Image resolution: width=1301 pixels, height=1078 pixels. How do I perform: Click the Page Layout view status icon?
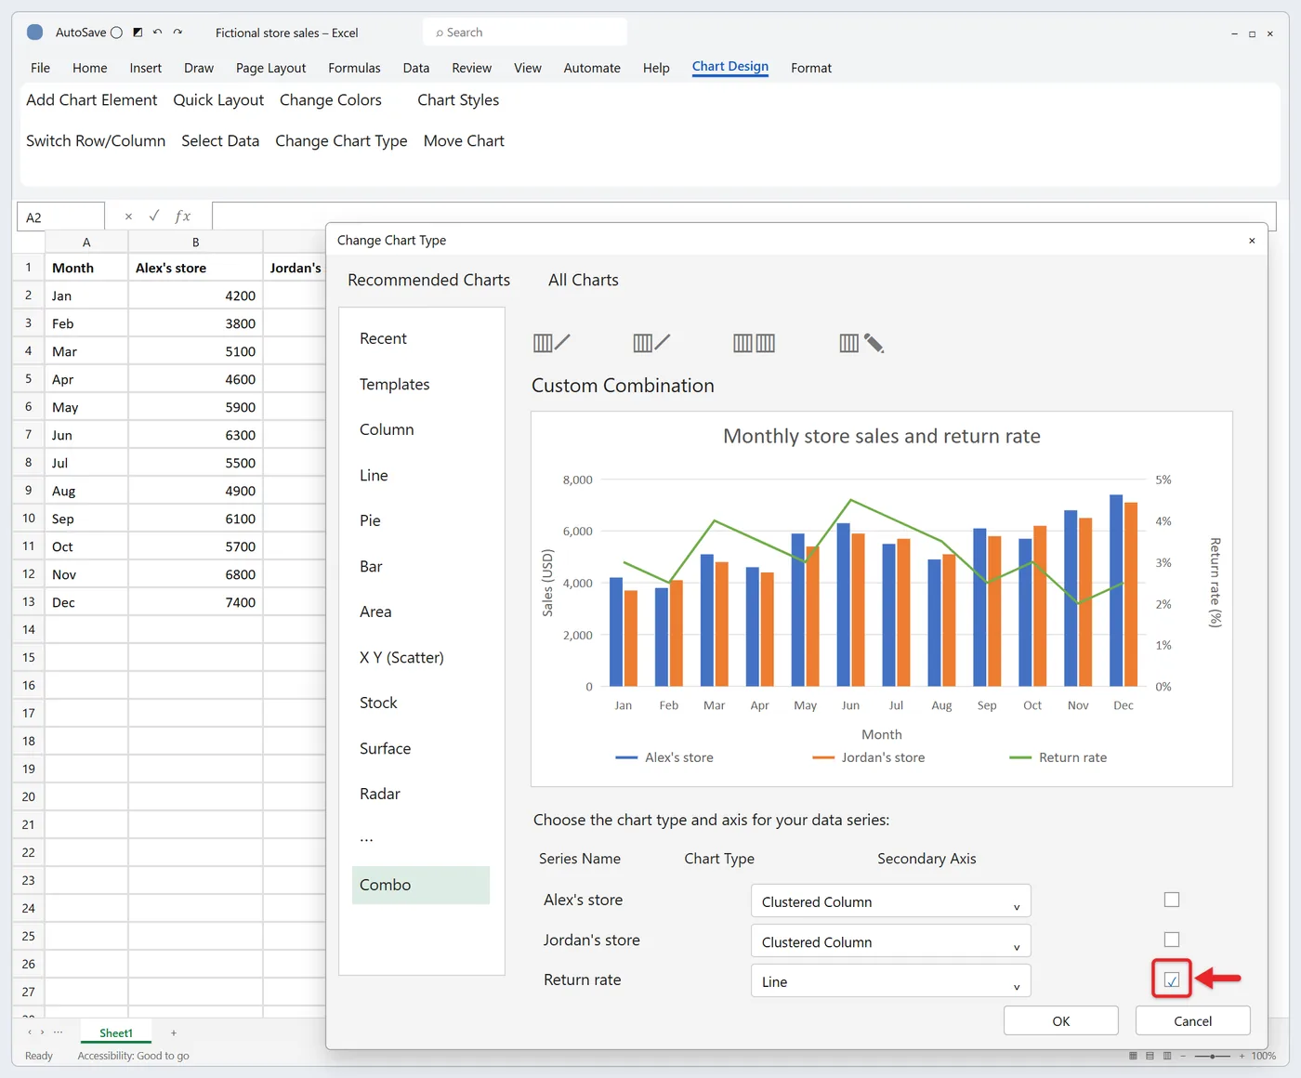click(x=1150, y=1056)
